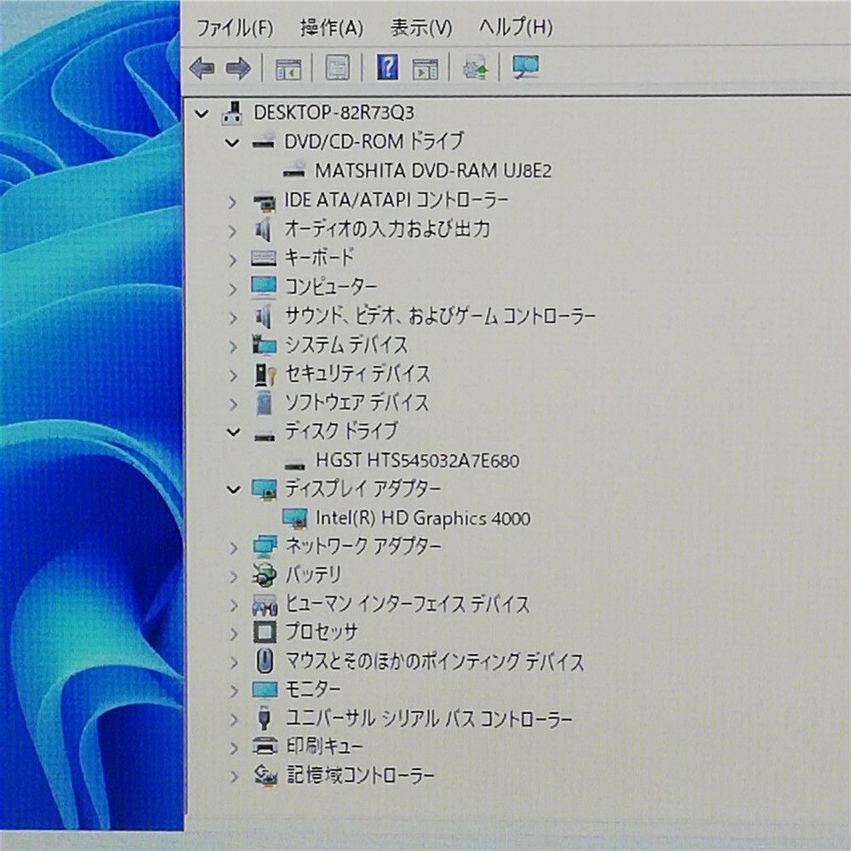Click the キーボード keyboard icon
This screenshot has width=851, height=851.
click(x=264, y=258)
